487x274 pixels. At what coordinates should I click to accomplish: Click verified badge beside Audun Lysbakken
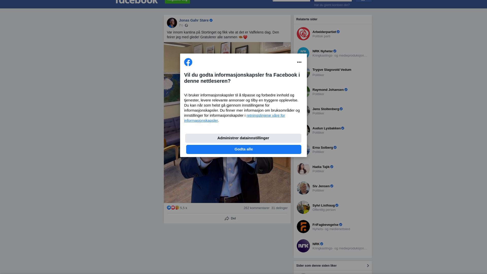tap(343, 128)
